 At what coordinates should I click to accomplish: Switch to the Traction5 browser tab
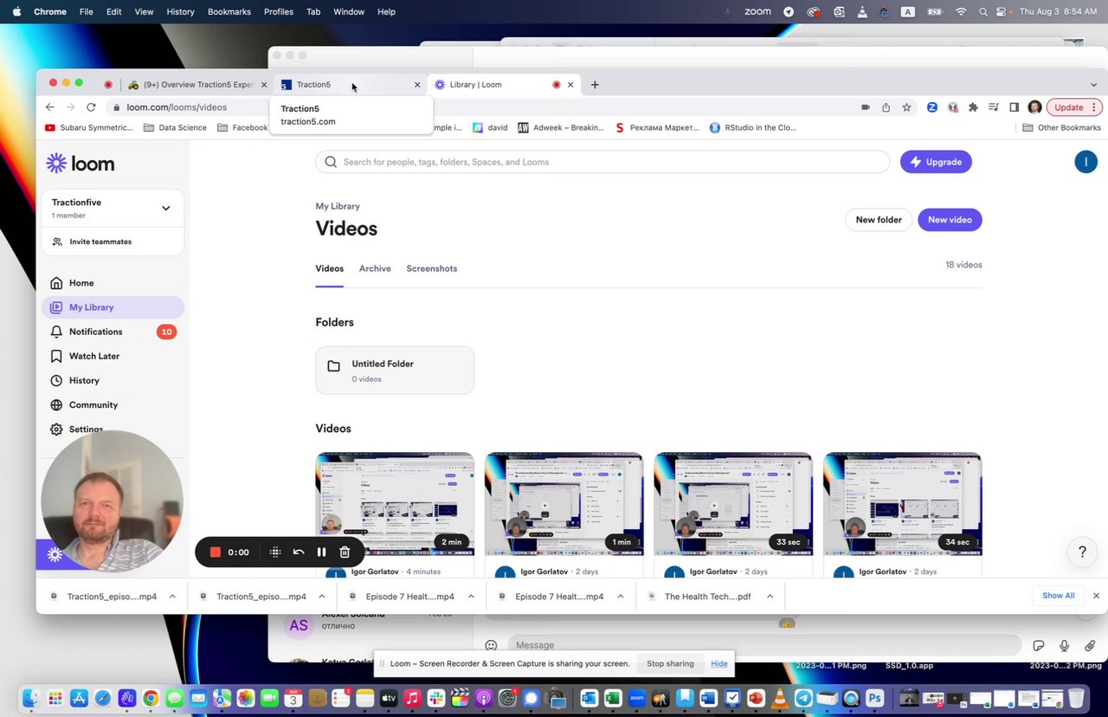click(350, 85)
